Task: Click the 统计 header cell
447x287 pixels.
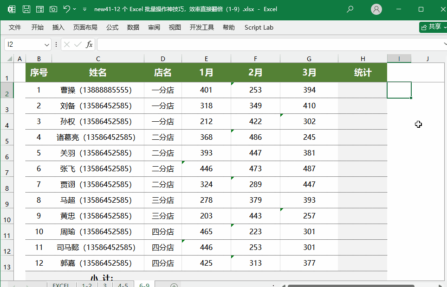Action: point(363,73)
